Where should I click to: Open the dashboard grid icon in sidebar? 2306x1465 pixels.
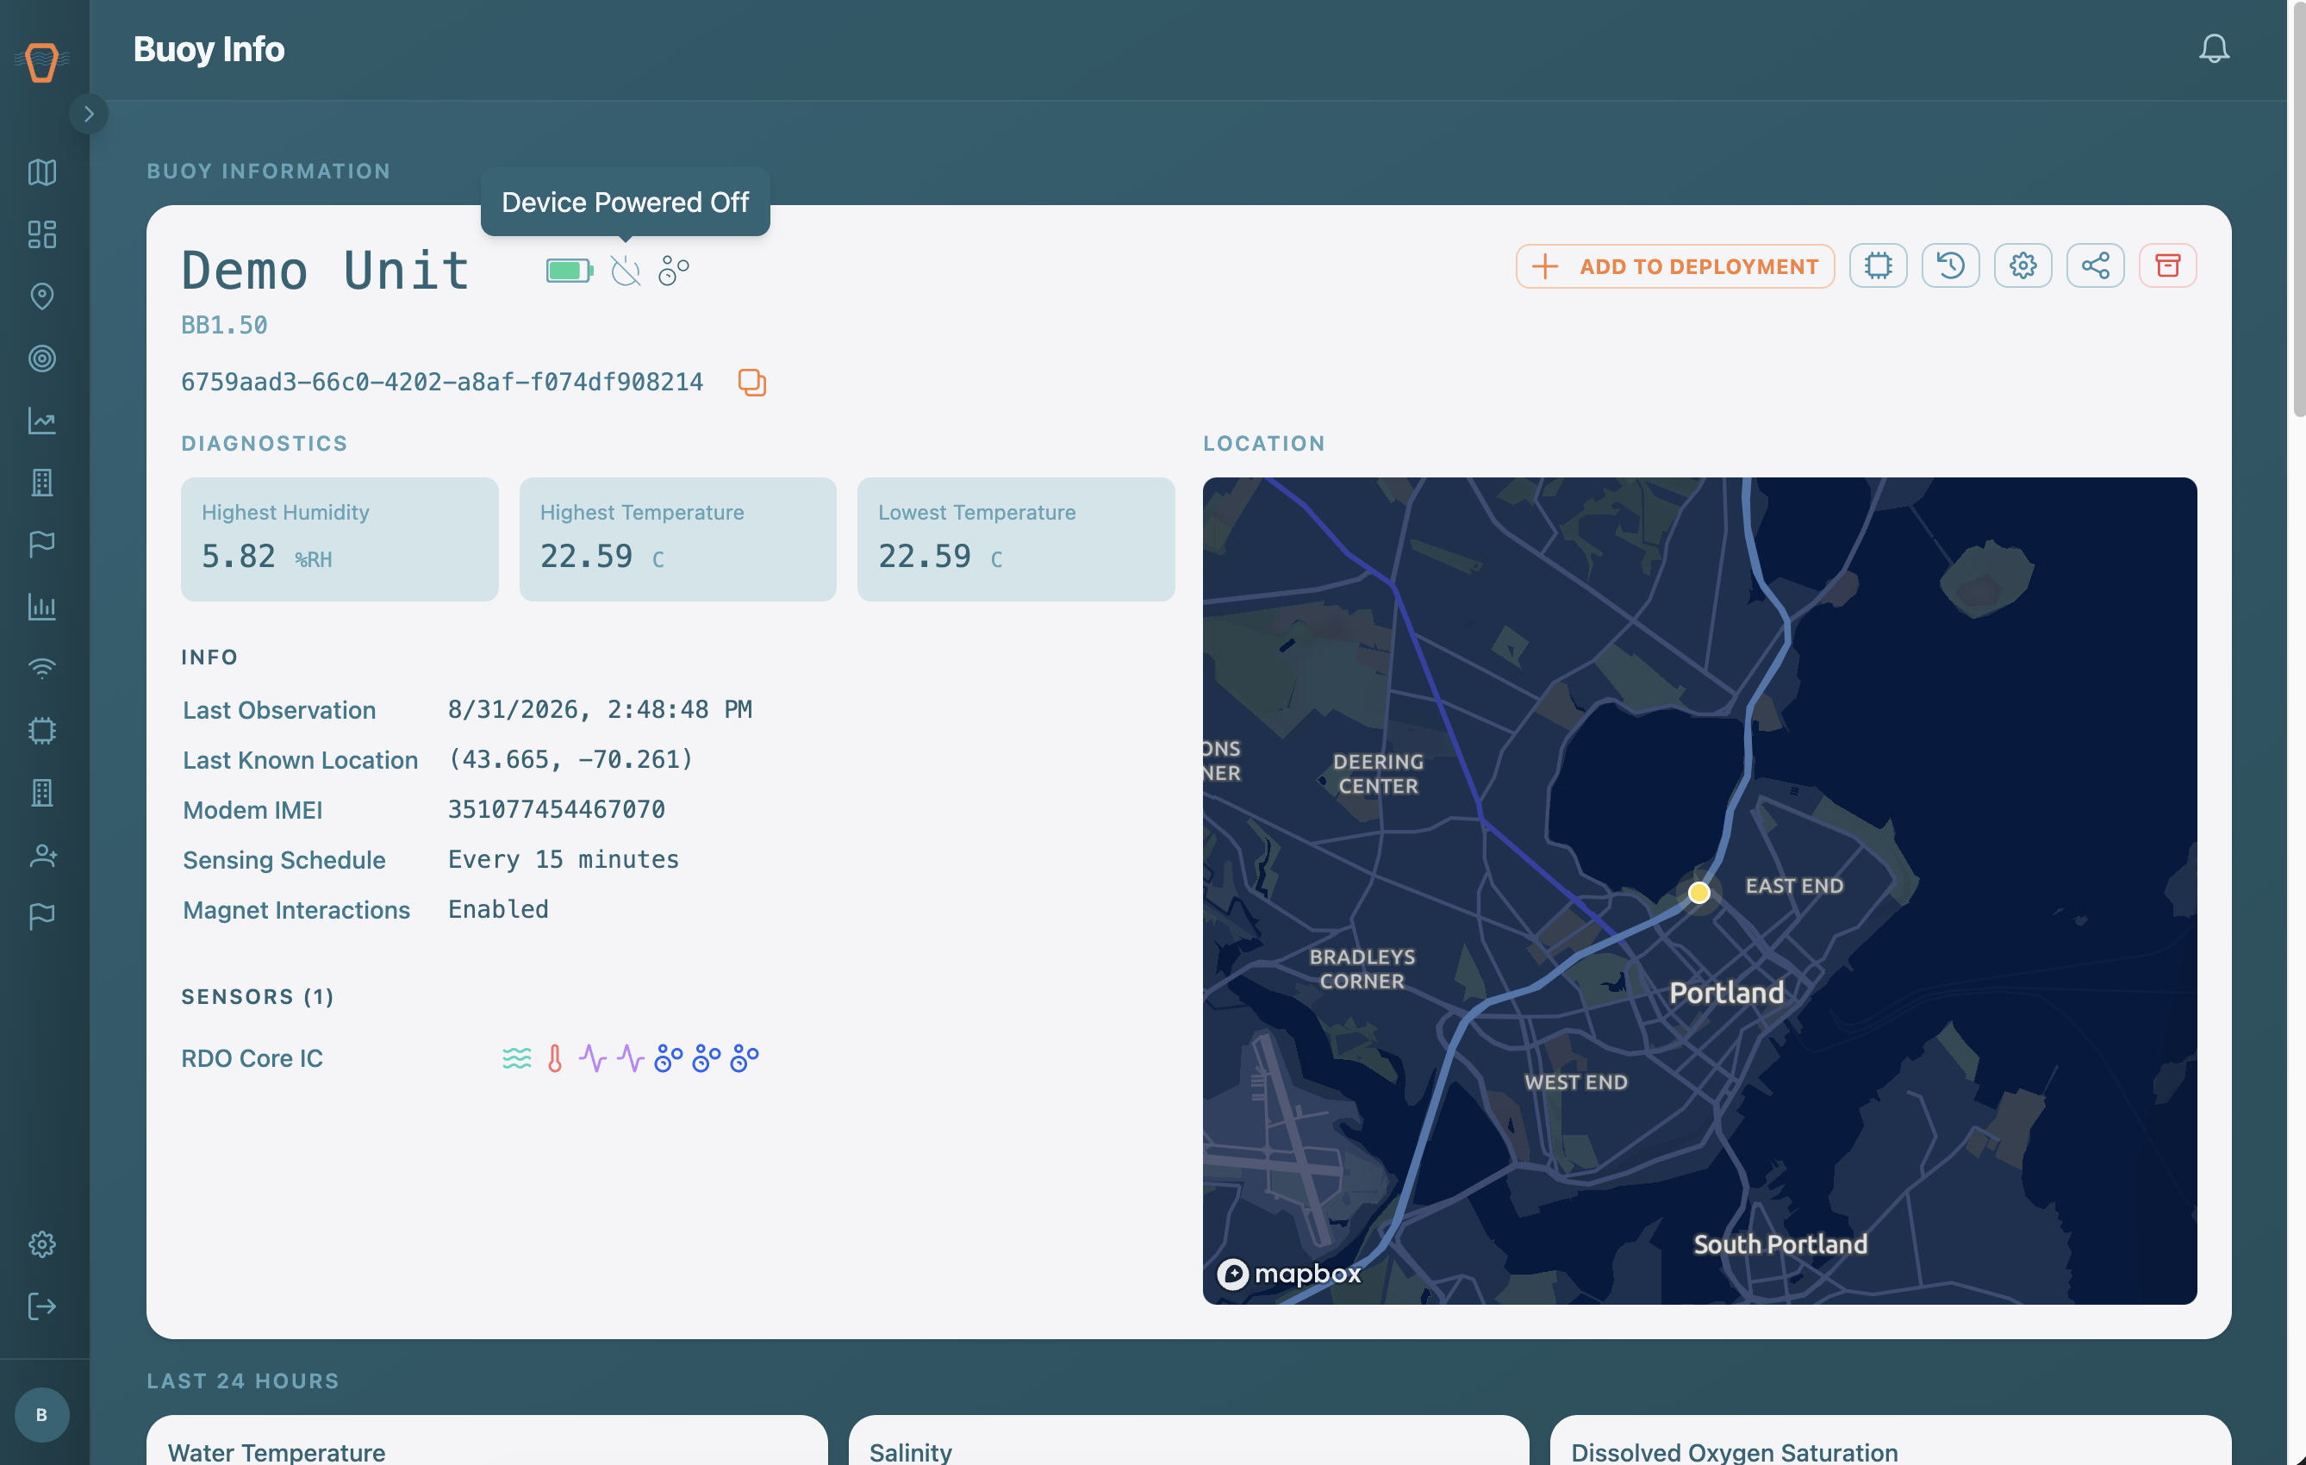41,234
